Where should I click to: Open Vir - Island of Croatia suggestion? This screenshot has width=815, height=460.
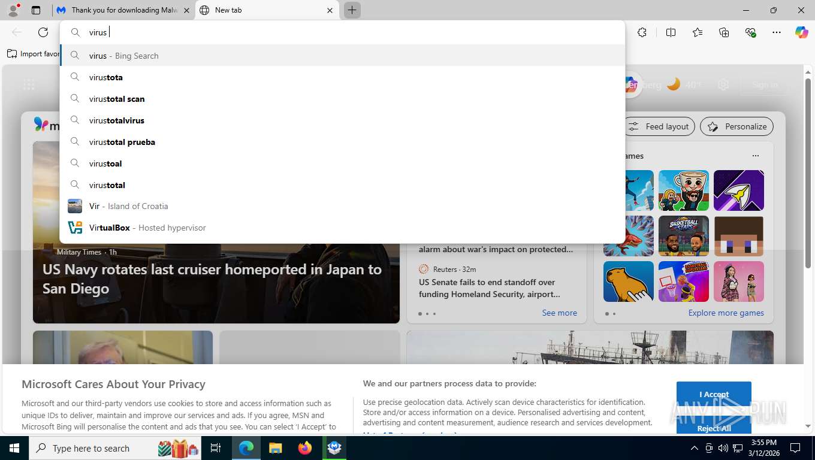click(x=342, y=206)
